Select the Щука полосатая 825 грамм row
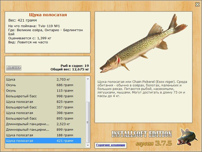Screen dimensions: 202x152 pos(43,102)
